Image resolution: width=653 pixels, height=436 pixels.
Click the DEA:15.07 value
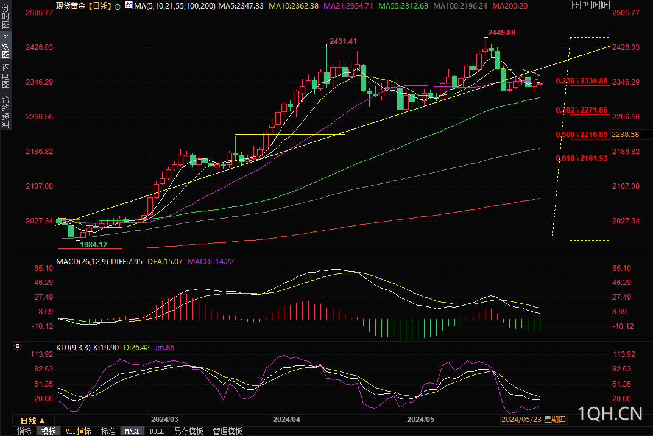(x=165, y=261)
